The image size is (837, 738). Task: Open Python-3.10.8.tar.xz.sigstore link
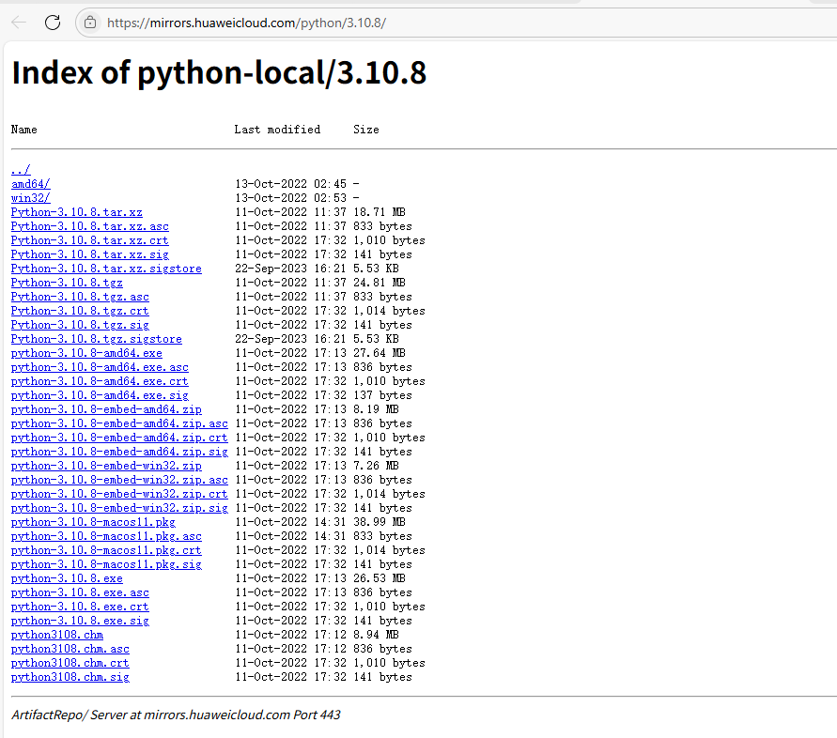click(106, 269)
